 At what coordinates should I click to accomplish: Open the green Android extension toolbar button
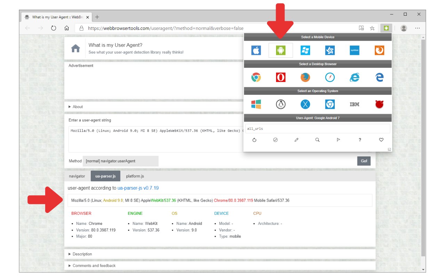pyautogui.click(x=386, y=28)
